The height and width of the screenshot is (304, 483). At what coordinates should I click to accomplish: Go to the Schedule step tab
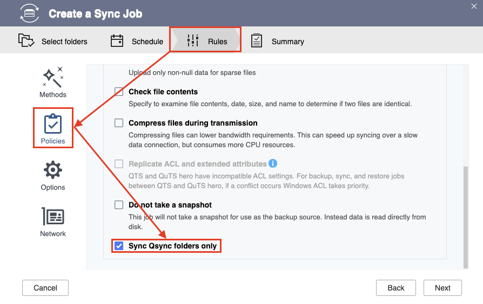point(137,41)
